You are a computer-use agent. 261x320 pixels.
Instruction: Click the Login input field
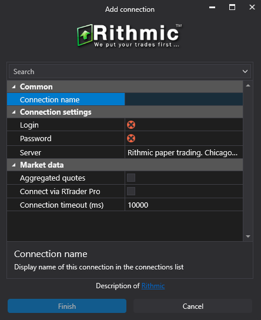184,125
